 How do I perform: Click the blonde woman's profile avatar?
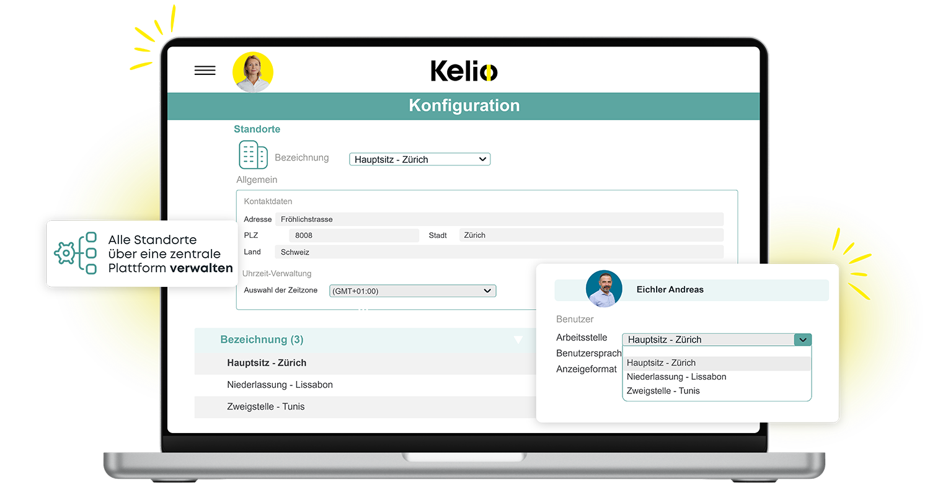[253, 72]
